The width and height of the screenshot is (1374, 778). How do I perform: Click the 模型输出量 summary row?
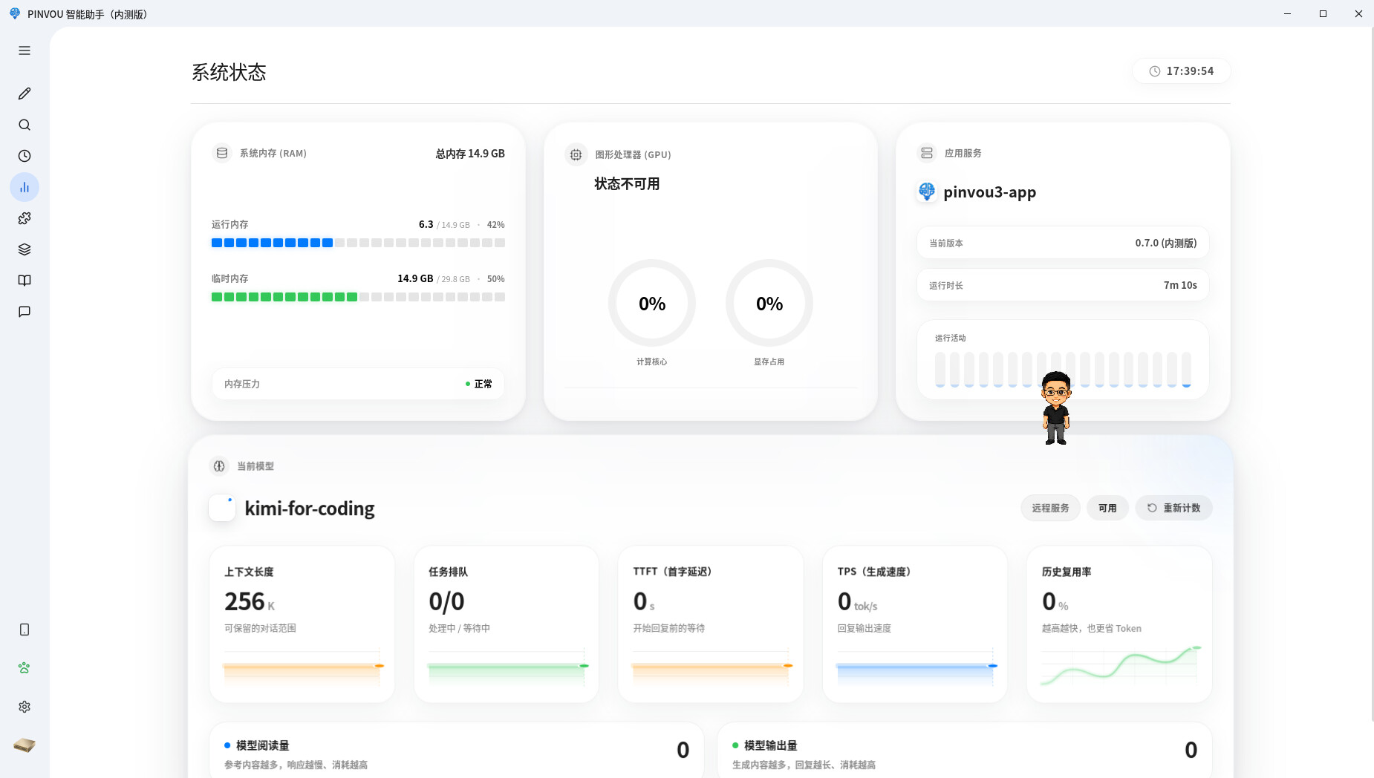tap(964, 751)
